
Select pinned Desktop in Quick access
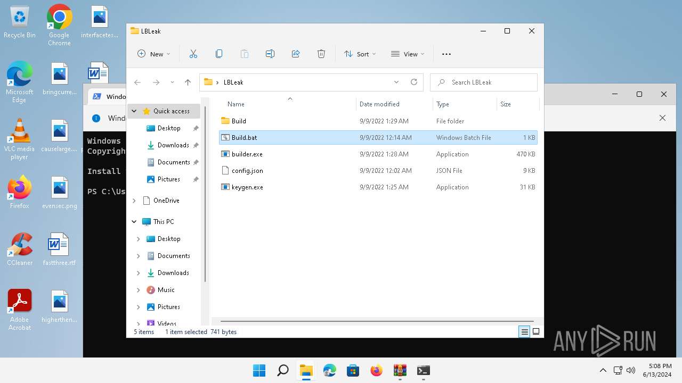(168, 128)
